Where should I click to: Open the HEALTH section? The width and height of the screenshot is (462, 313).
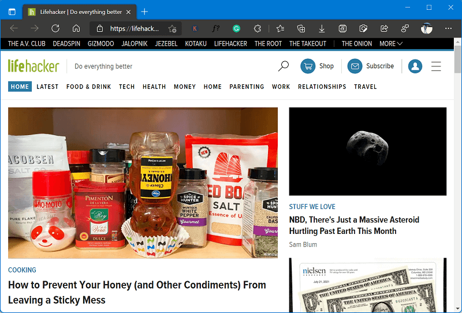(x=154, y=87)
